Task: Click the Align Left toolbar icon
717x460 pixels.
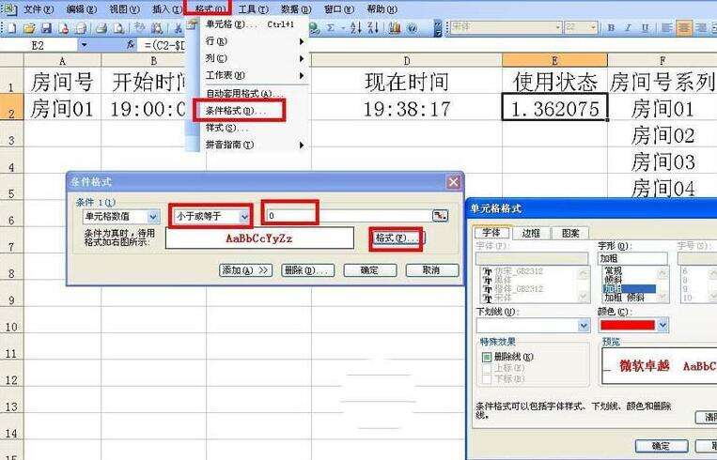Action: pos(666,28)
